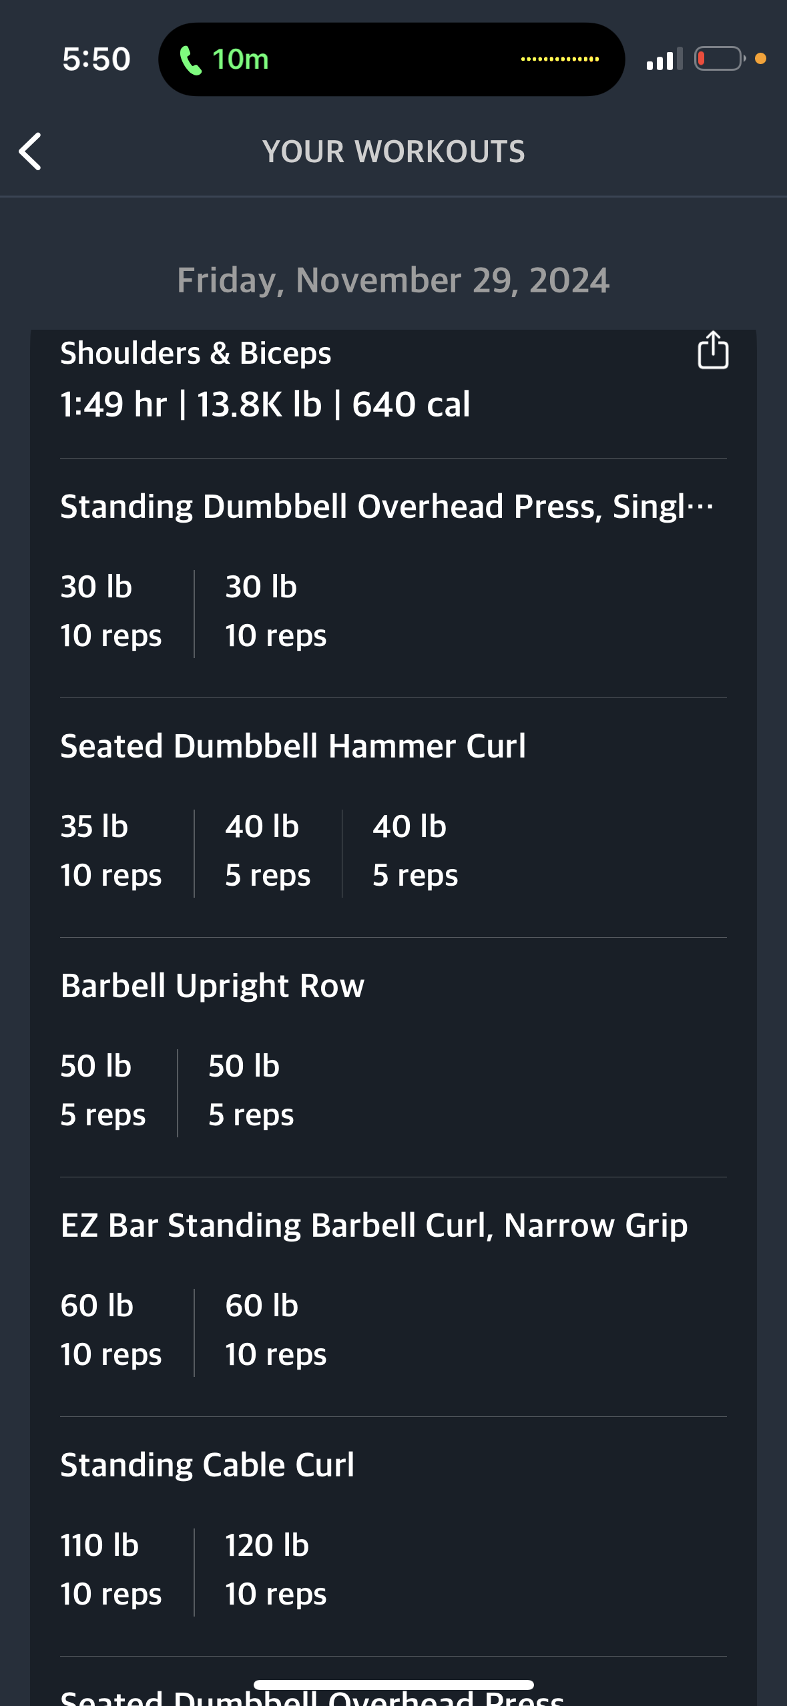Tap the home indicator bar
Viewport: 787px width, 1706px height.
[393, 1685]
